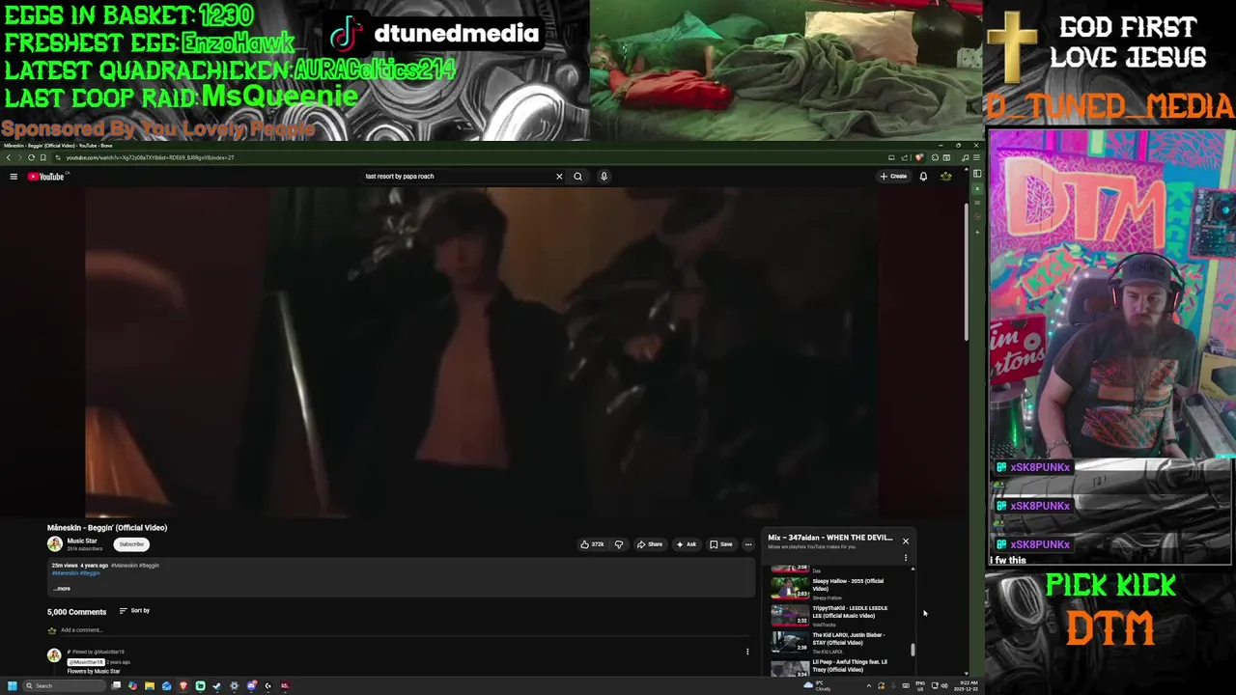1236x695 pixels.
Task: Open Mix playlist three-dot options
Action: pos(906,558)
